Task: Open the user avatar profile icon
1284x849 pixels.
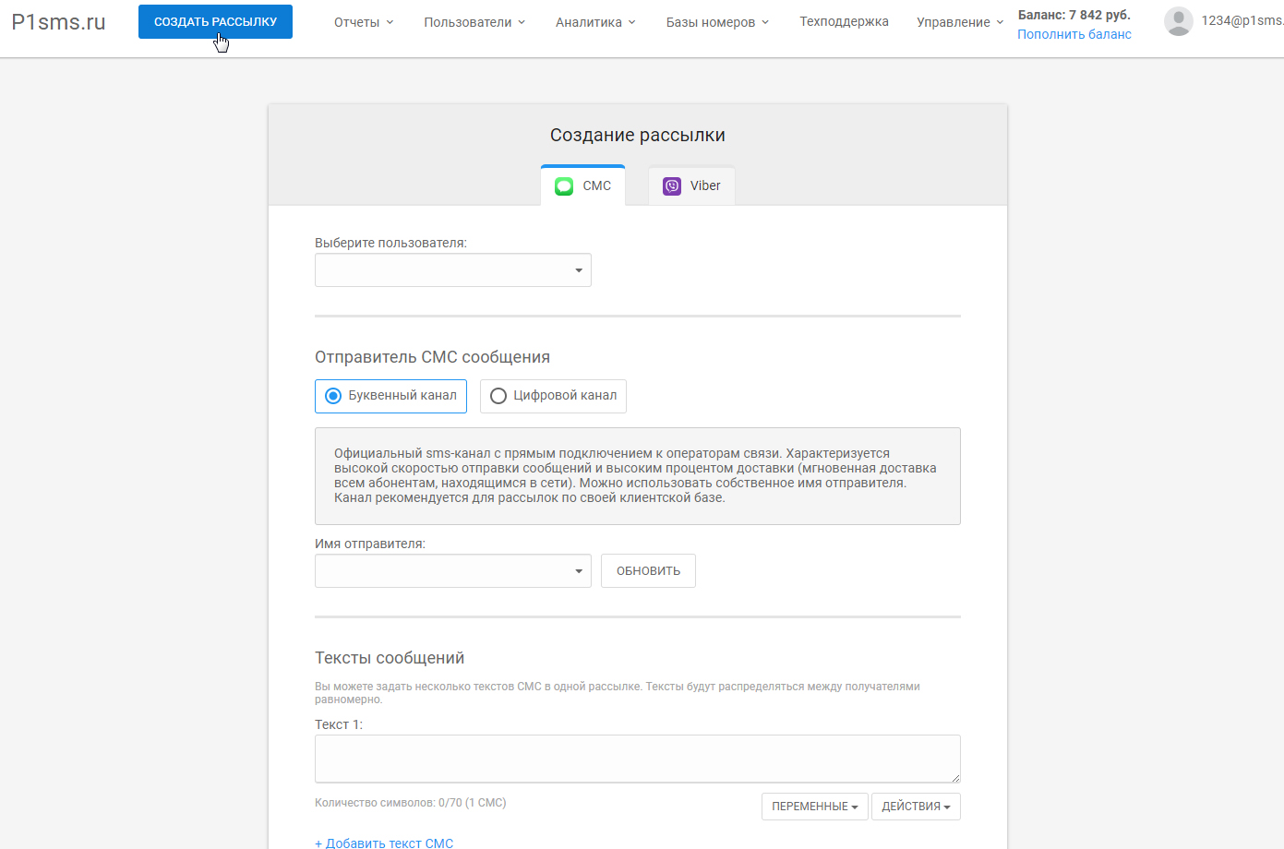Action: 1178,21
